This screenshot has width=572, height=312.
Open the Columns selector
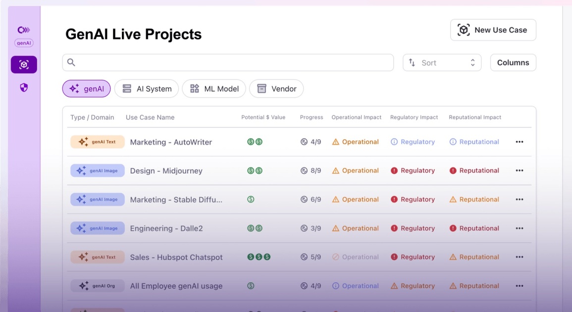point(513,63)
